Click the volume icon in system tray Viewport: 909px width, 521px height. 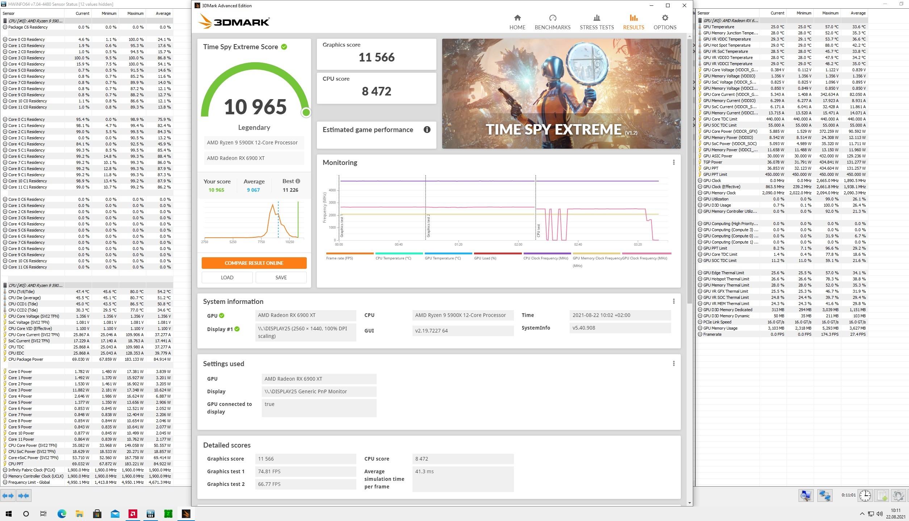(880, 514)
